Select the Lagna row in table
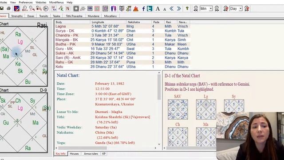 tap(122, 26)
